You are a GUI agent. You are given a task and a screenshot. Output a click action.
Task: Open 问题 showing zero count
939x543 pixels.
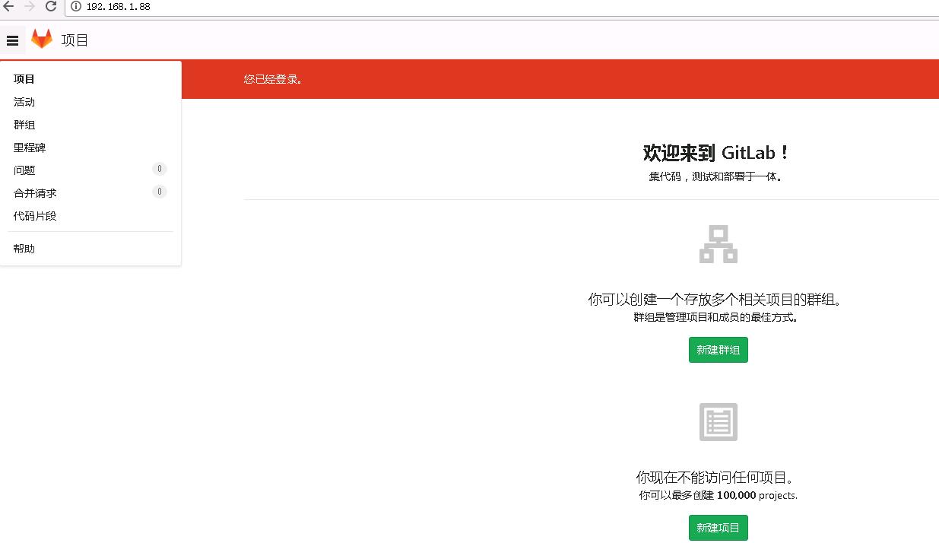(24, 170)
